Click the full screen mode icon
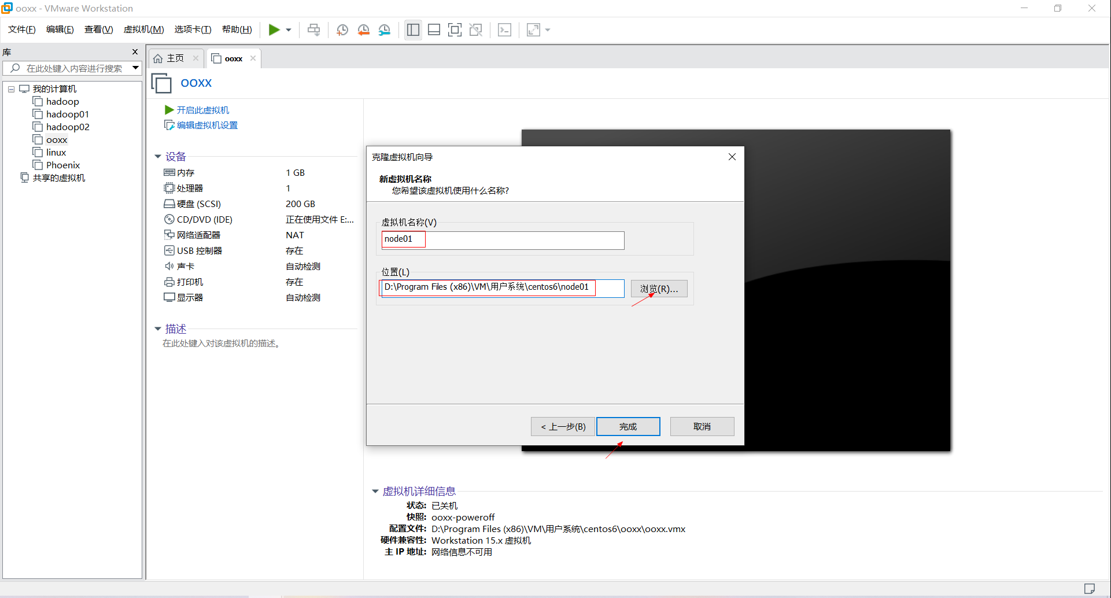The image size is (1111, 598). point(455,29)
